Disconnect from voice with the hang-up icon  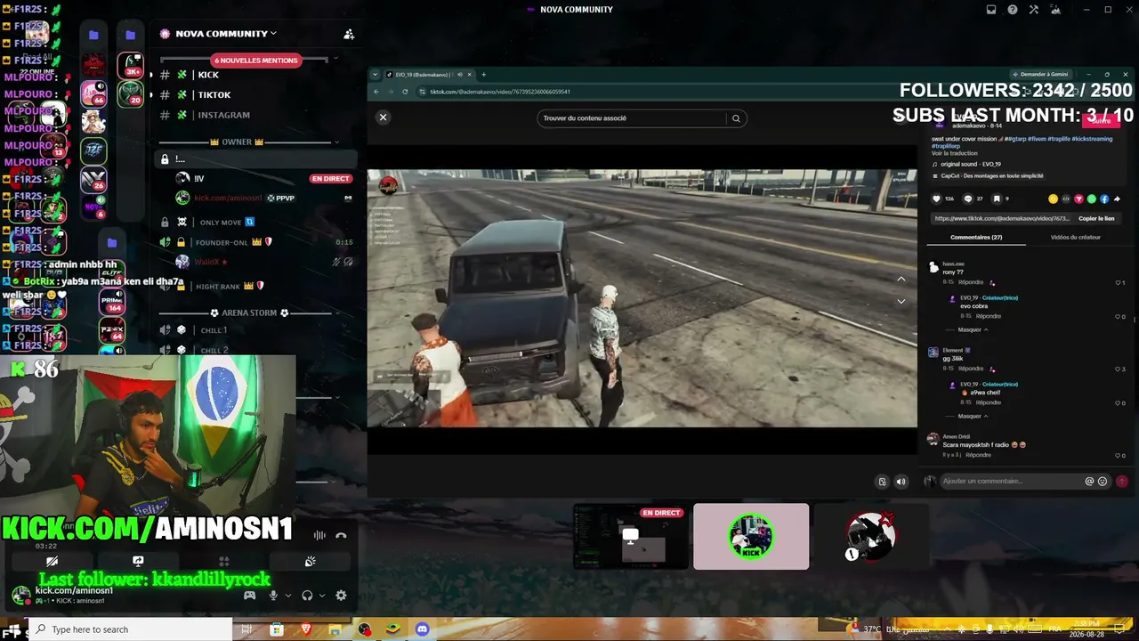pyautogui.click(x=340, y=535)
